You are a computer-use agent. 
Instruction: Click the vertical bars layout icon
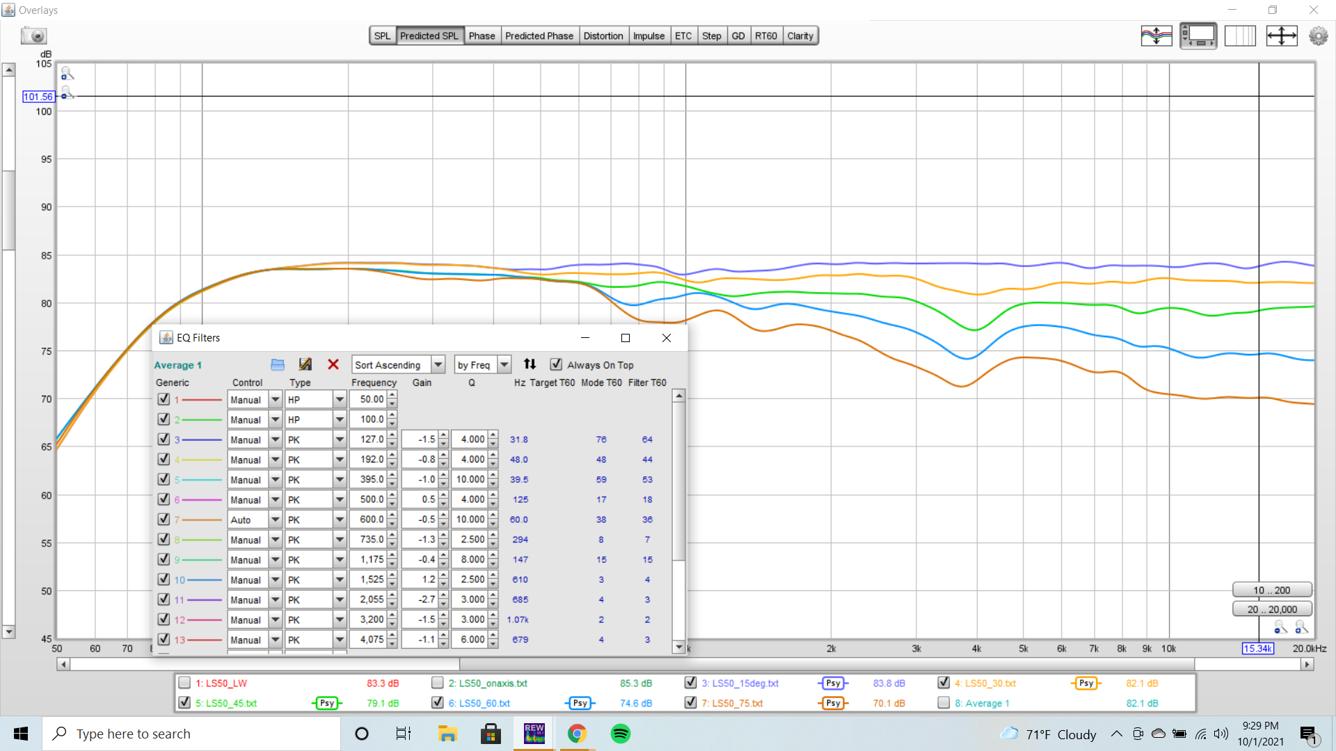pos(1240,35)
